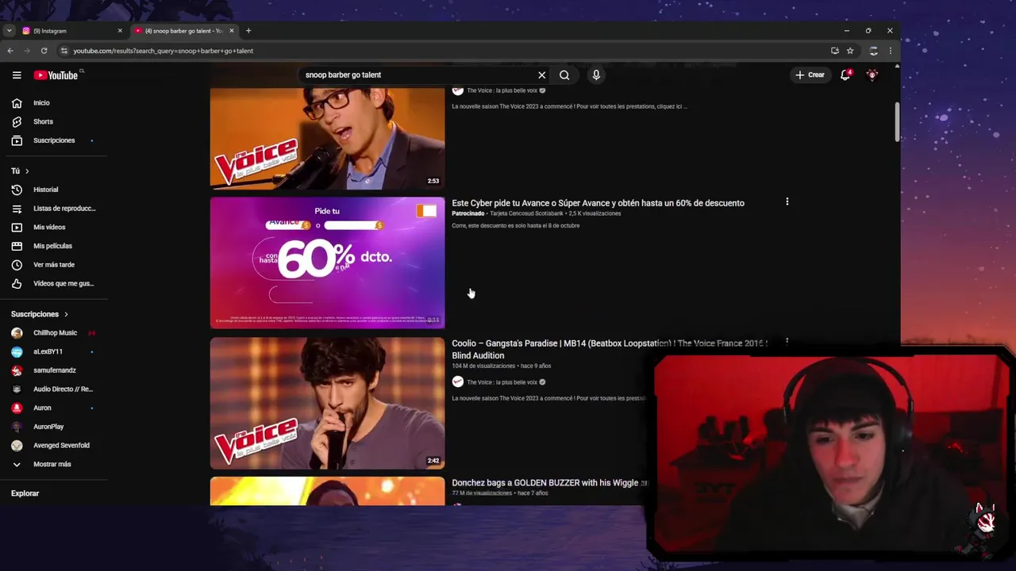The image size is (1016, 571).
Task: Open the Audio Directo channel
Action: point(63,389)
